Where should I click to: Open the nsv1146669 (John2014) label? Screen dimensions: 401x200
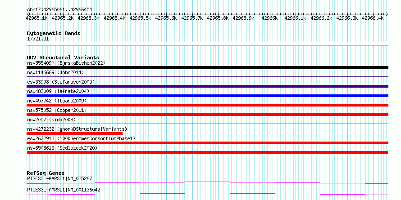coord(55,72)
